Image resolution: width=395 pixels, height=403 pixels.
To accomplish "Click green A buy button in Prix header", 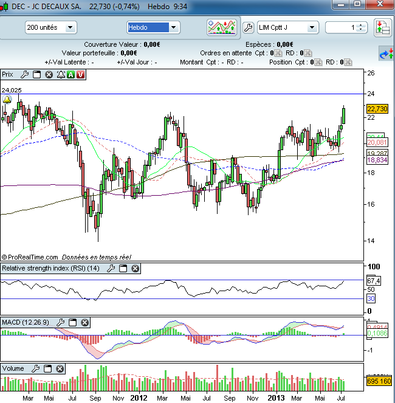I will pos(70,75).
